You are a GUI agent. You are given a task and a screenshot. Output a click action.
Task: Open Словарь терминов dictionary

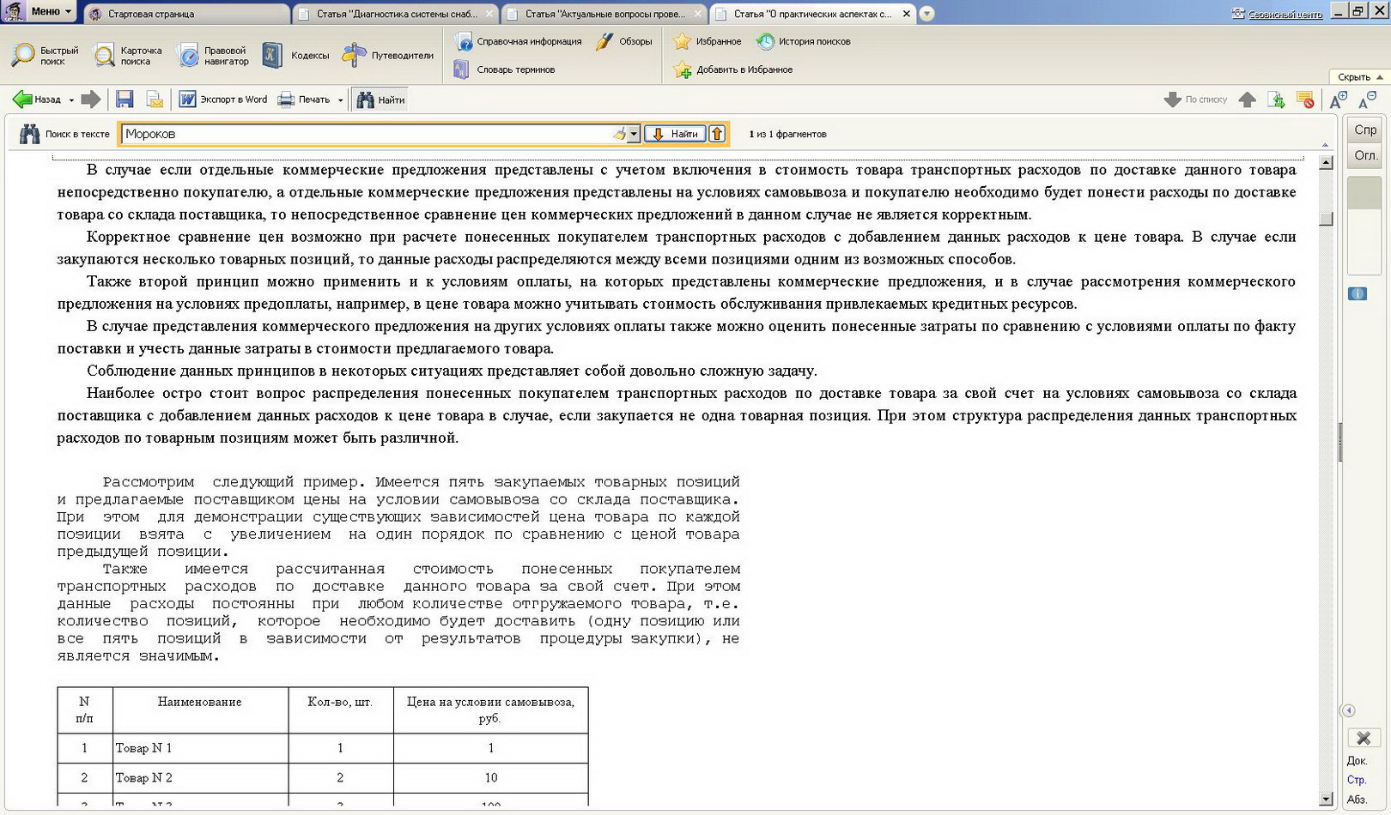tap(505, 69)
